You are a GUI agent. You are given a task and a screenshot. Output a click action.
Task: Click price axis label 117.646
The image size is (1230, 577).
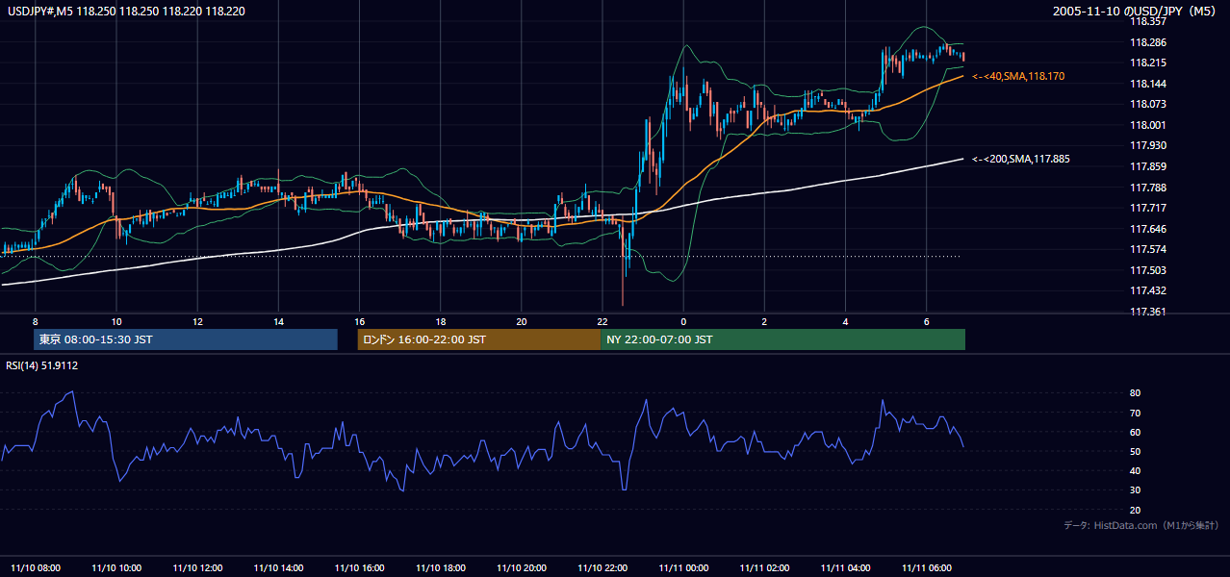1147,229
